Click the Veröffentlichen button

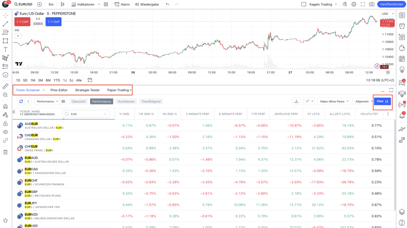(391, 4)
